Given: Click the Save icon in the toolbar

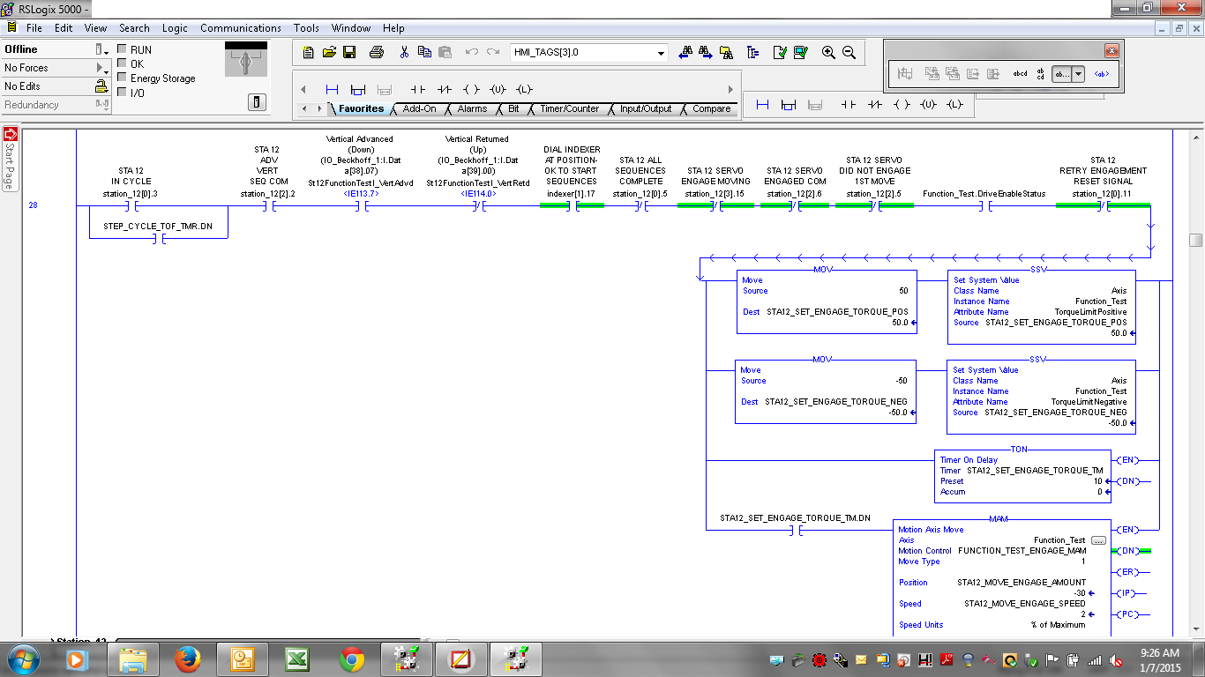Looking at the screenshot, I should point(349,52).
